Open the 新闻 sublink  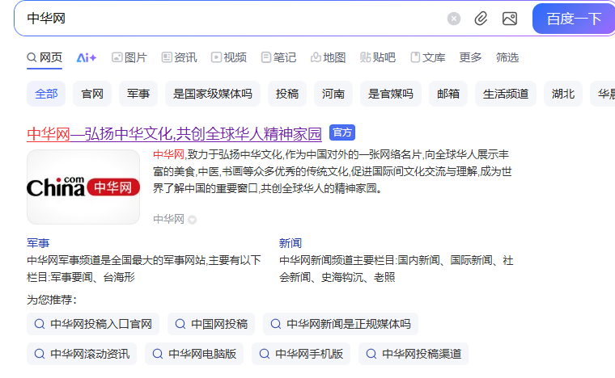click(291, 243)
